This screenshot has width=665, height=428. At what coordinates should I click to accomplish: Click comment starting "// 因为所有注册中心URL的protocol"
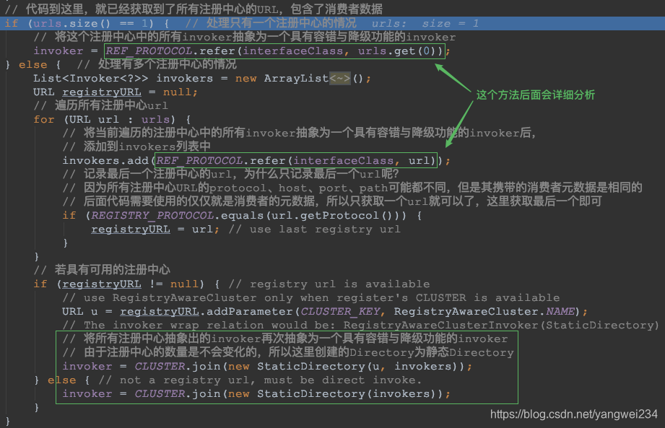pos(352,188)
